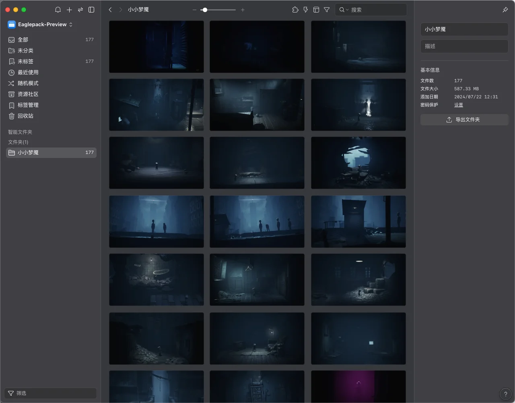Click the date added value 2024/07/22 12:31

tap(476, 97)
